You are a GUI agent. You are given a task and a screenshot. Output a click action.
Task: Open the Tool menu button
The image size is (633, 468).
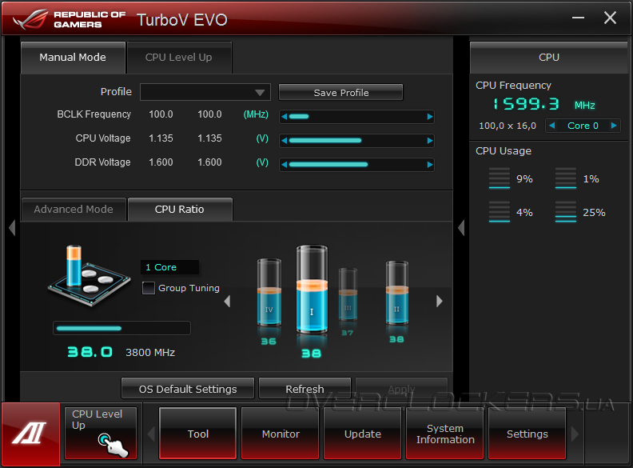pyautogui.click(x=198, y=434)
